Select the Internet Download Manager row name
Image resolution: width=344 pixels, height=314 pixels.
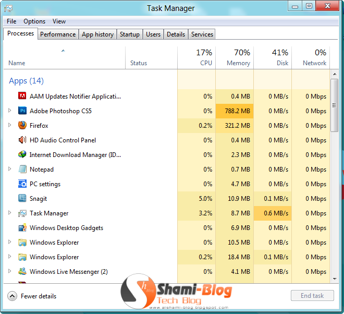(75, 155)
